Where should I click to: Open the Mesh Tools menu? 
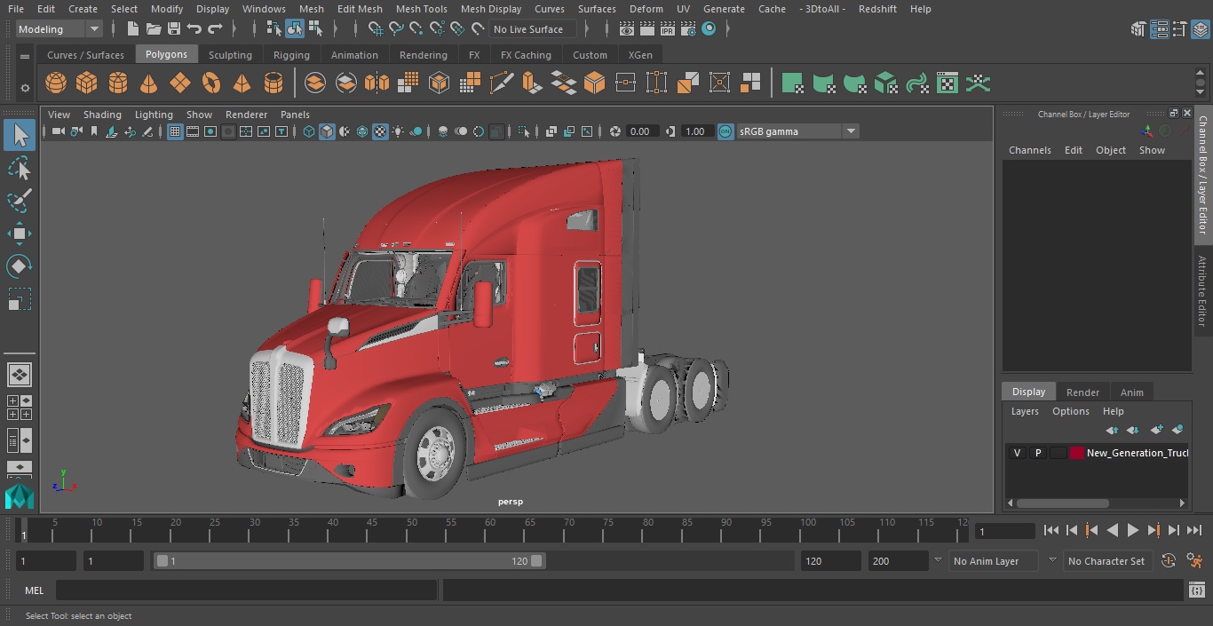tap(421, 9)
